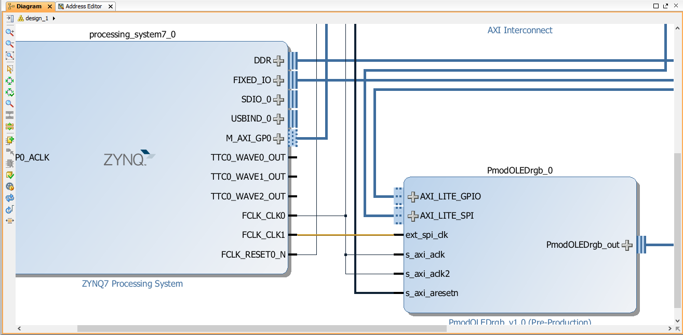Screen dimensions: 683x335
Task: Click green arrows icon with checkmark
Action: [9, 92]
